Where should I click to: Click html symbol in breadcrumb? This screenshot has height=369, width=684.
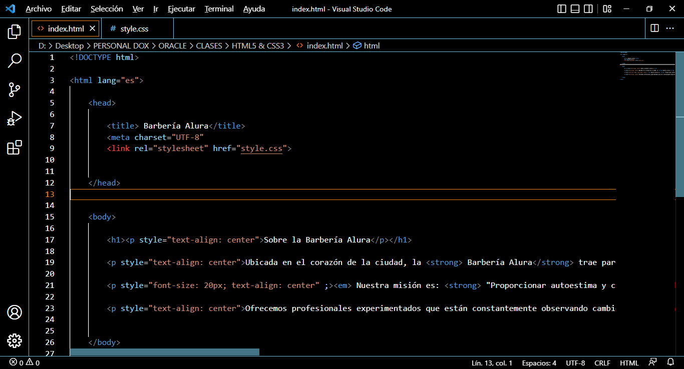coord(367,45)
